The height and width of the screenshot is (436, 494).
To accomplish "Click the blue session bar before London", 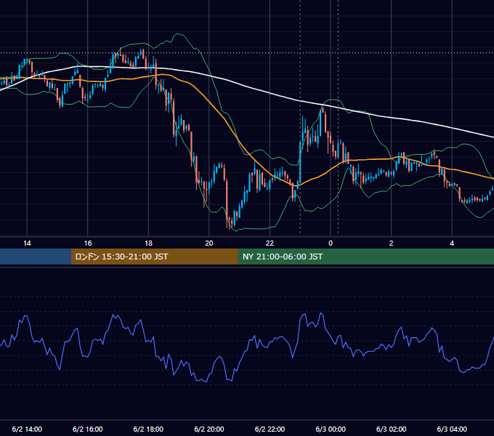I will (x=36, y=257).
